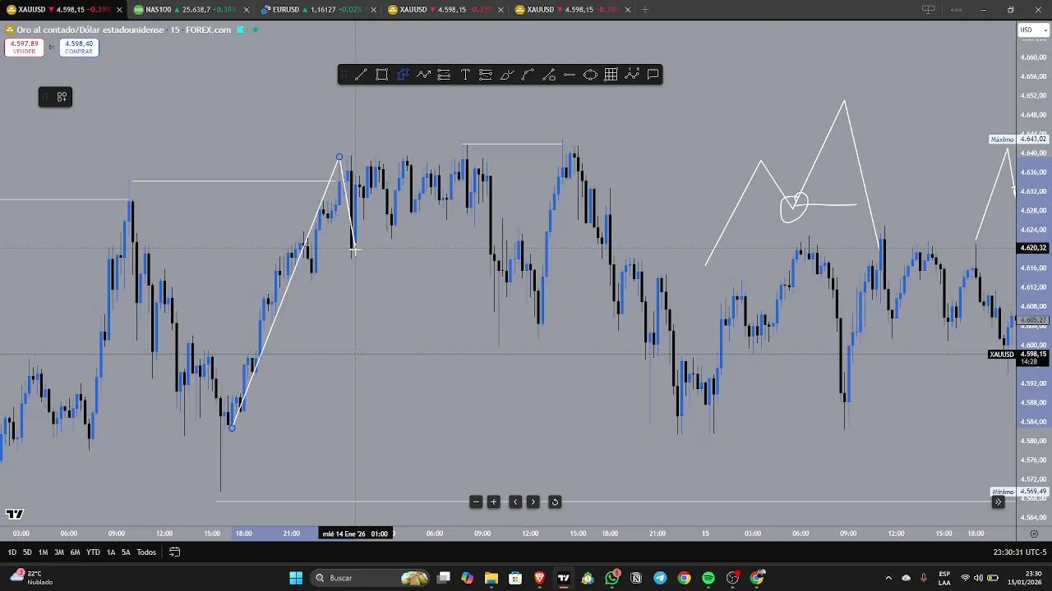Image resolution: width=1052 pixels, height=591 pixels.
Task: Open the USD currency dropdown
Action: click(1034, 30)
